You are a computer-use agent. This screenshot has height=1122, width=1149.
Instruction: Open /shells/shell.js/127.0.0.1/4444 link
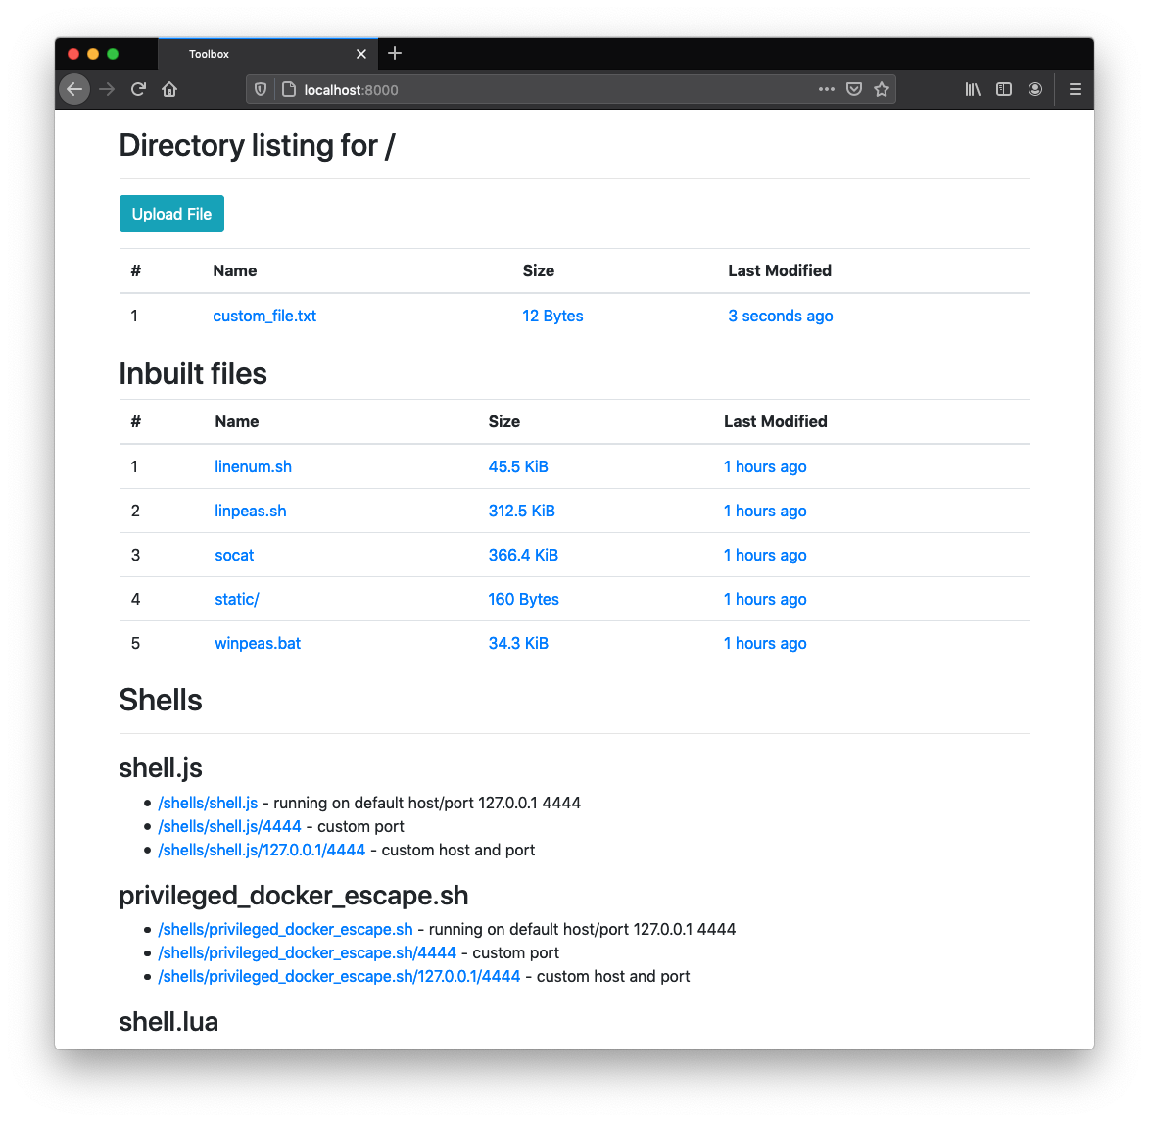tap(262, 850)
